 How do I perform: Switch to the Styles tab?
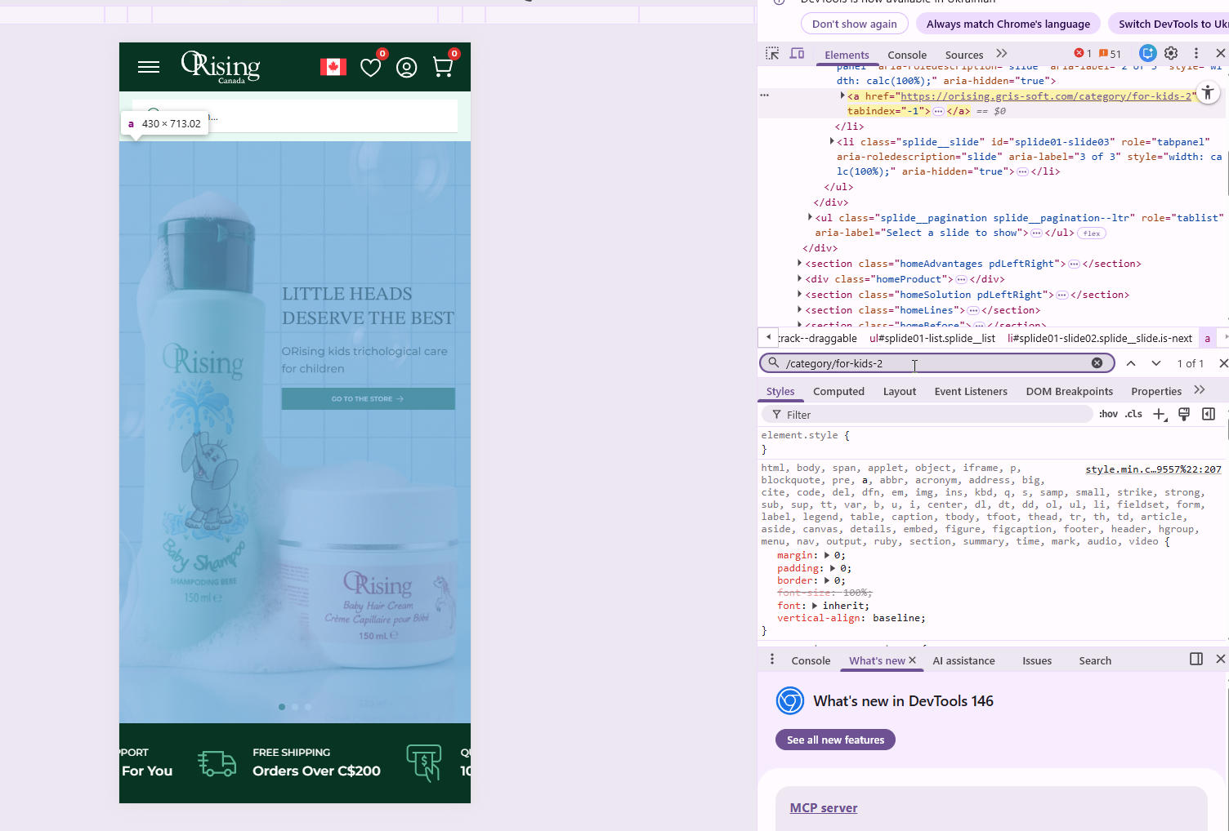780,392
